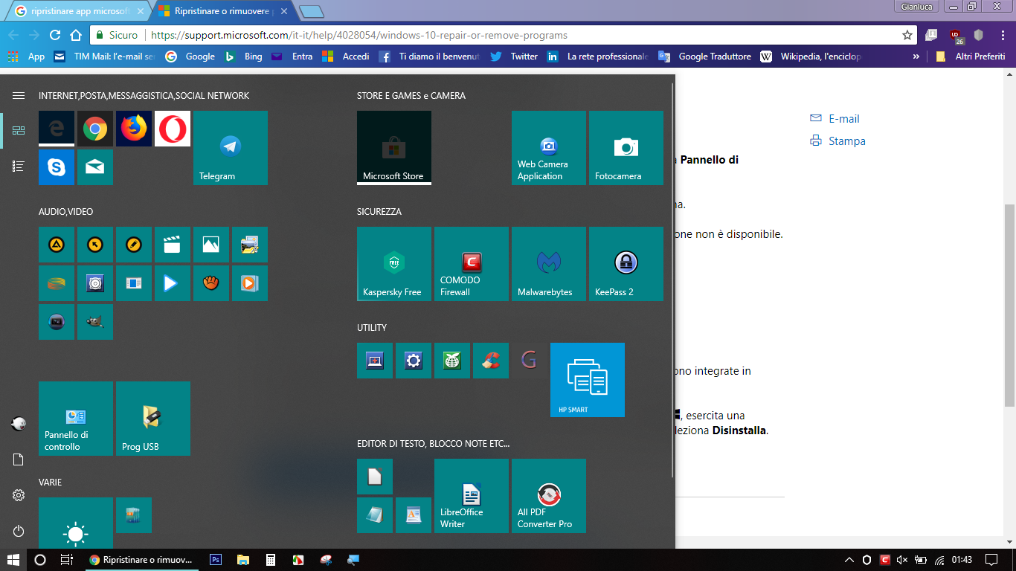This screenshot has height=571, width=1016.
Task: Open the user account picture in Start
Action: tap(19, 424)
